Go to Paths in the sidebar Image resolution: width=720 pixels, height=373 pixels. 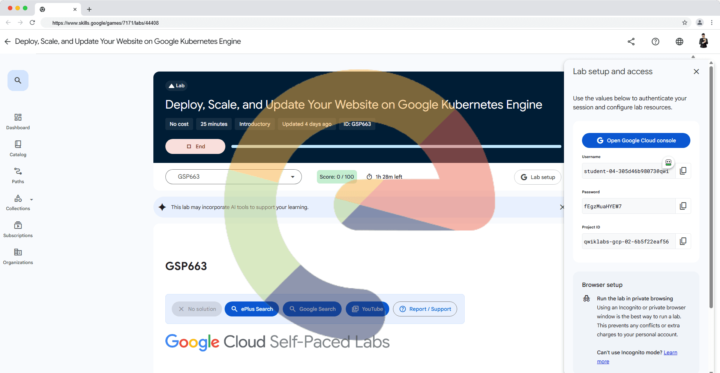point(18,176)
